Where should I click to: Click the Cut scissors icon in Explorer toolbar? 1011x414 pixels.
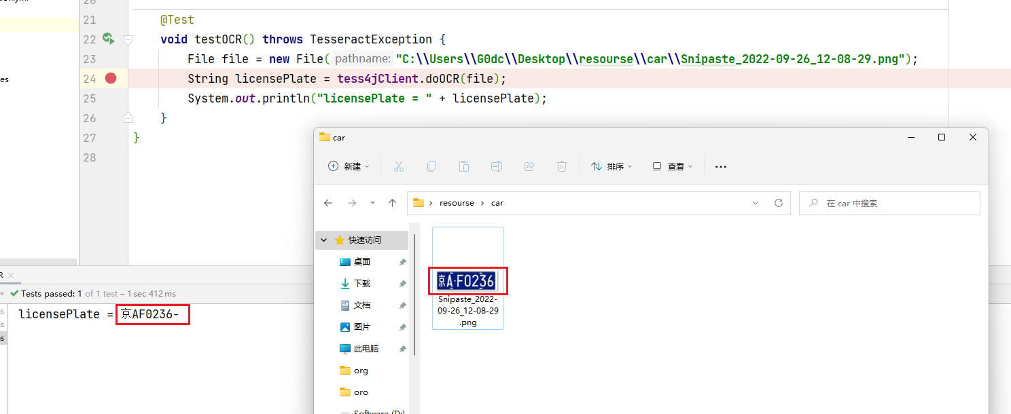pos(399,166)
